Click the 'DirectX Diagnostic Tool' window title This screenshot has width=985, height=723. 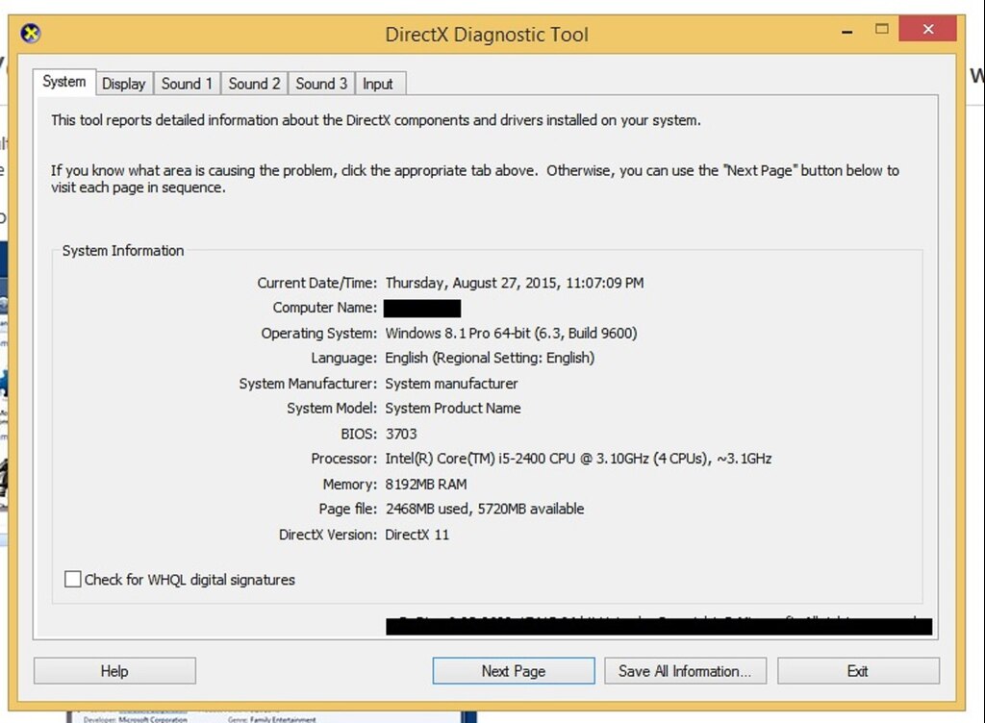(487, 34)
